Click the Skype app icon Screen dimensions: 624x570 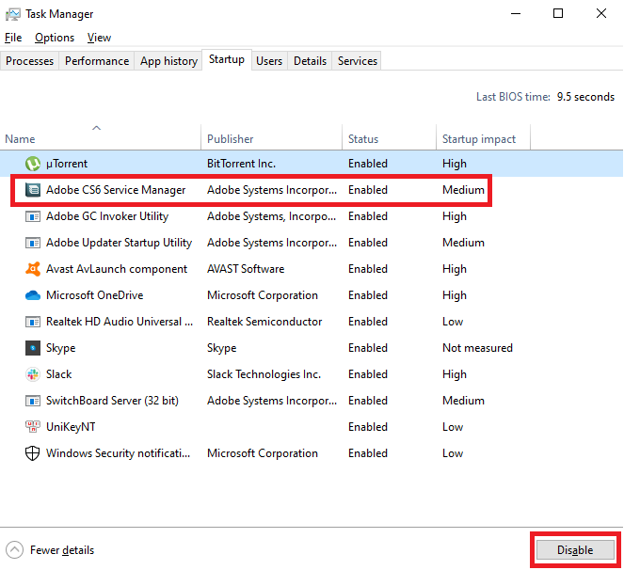point(33,348)
